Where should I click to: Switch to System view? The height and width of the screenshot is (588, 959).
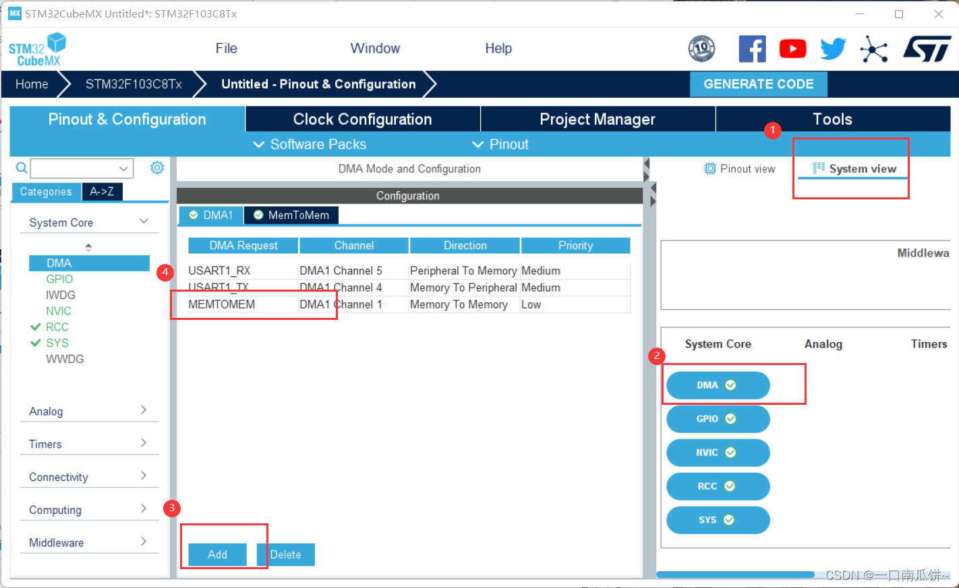point(854,168)
